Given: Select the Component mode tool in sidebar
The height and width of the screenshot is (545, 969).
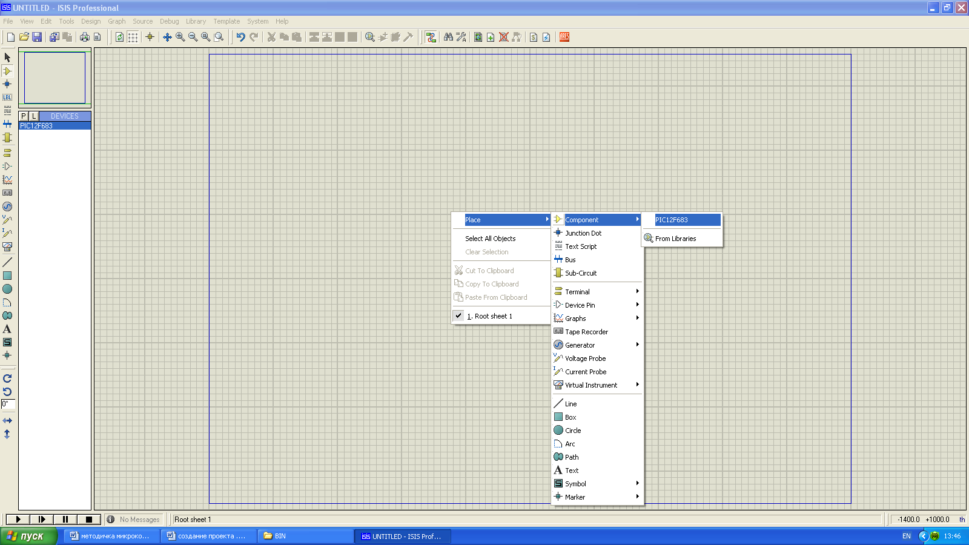Looking at the screenshot, I should coord(7,71).
